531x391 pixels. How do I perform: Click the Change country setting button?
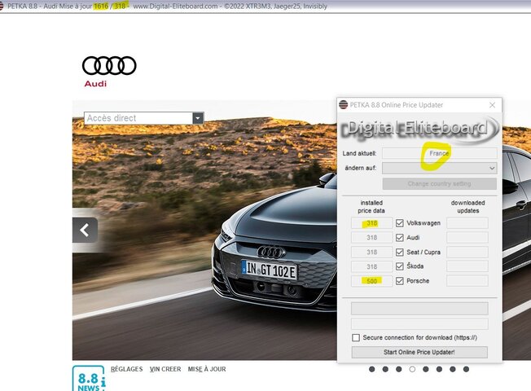click(440, 183)
